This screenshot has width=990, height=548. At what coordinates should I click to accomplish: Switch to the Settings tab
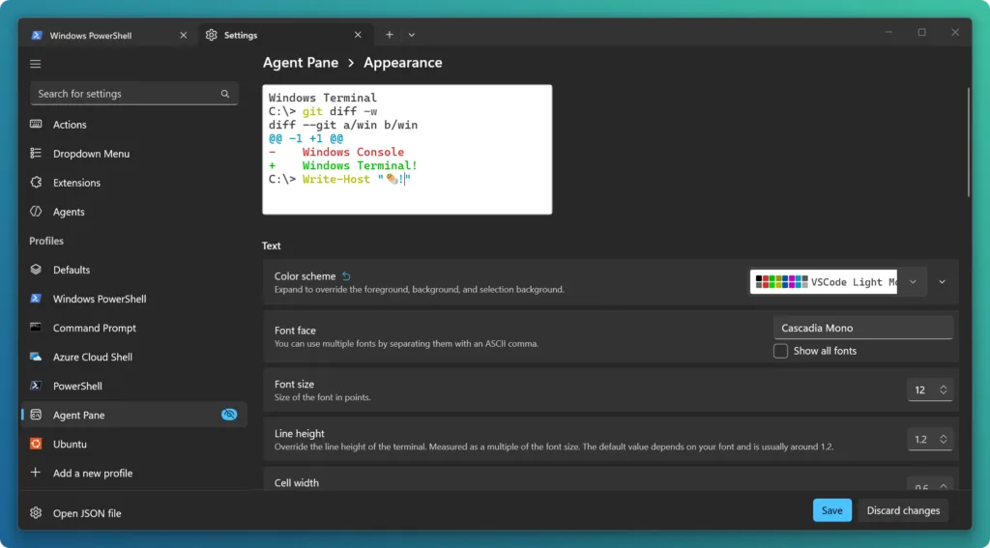tap(286, 36)
